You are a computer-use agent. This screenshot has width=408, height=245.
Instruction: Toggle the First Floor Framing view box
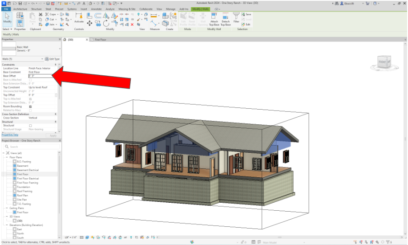pos(15,183)
